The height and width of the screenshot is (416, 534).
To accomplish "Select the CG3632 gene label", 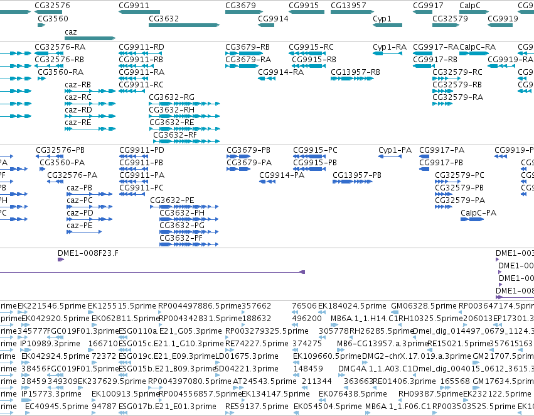I will pos(164,18).
